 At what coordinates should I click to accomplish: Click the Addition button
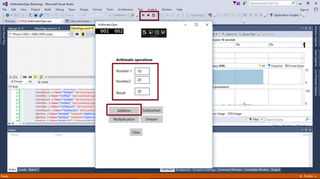tap(124, 110)
